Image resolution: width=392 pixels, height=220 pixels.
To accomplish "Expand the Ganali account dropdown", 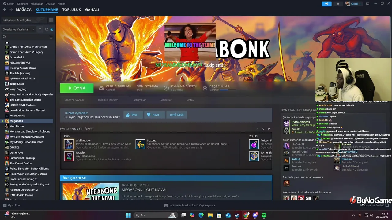I will click(353, 4).
